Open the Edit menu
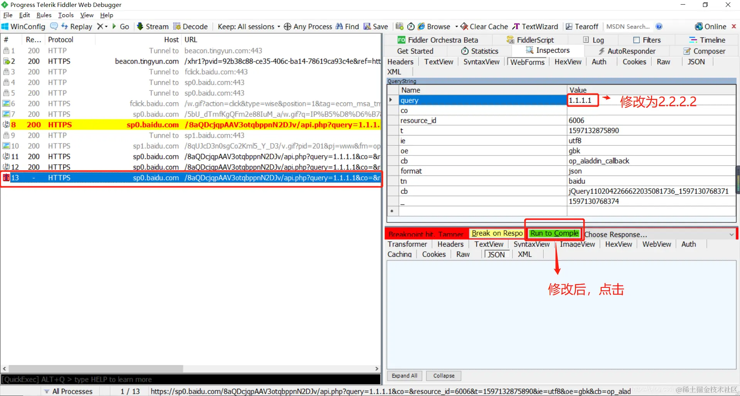Viewport: 740px width, 396px height. [x=24, y=15]
